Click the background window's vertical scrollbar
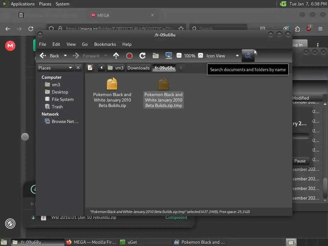The image size is (328, 246). pyautogui.click(x=325, y=152)
